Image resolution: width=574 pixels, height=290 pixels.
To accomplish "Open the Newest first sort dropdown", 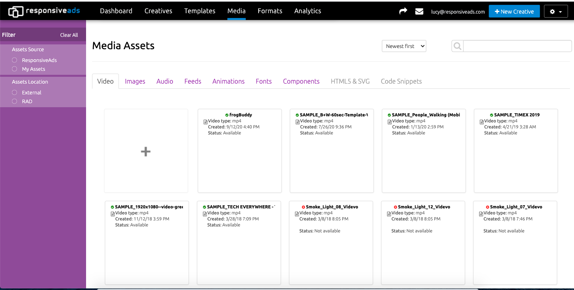I will [x=404, y=46].
